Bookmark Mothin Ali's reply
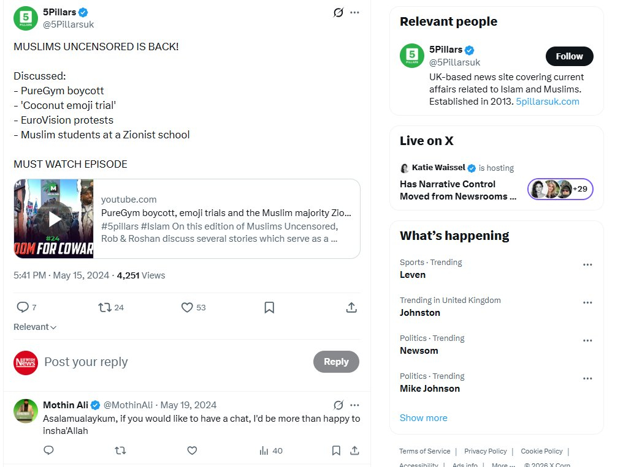 (336, 450)
